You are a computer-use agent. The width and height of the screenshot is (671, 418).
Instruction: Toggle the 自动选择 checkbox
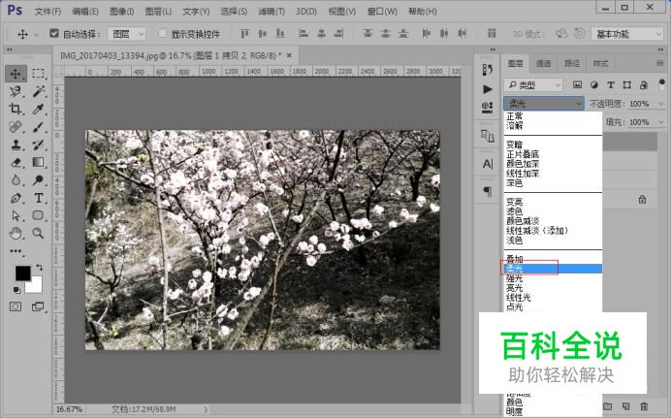point(54,33)
